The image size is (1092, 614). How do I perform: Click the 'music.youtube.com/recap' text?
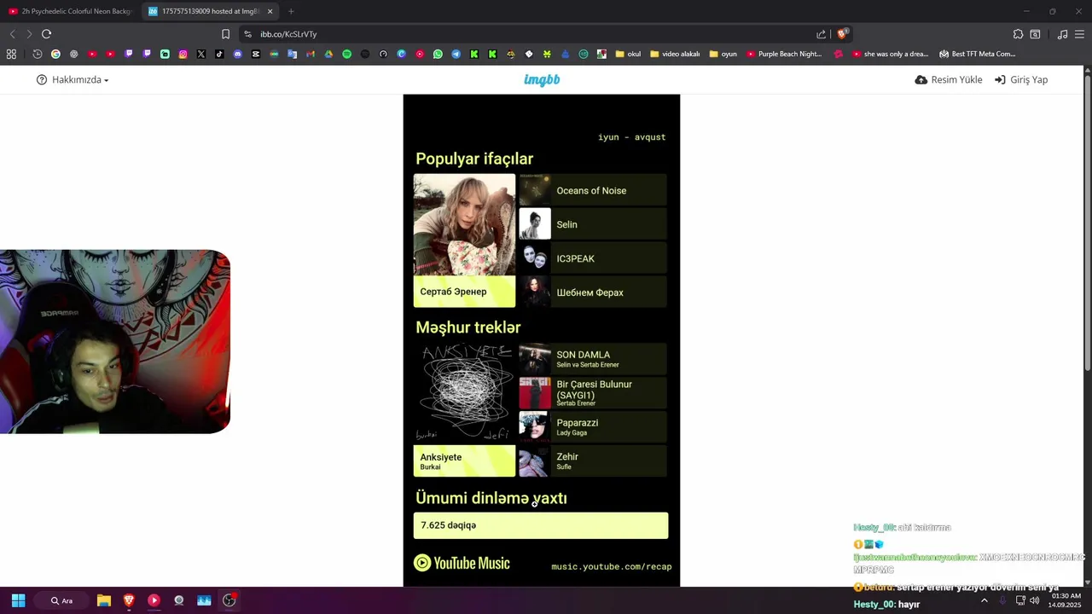coord(612,566)
